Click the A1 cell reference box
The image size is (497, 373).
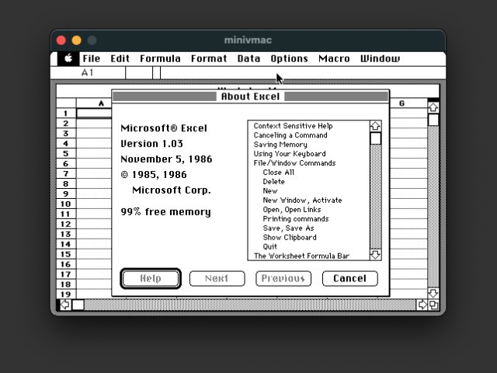pyautogui.click(x=88, y=73)
